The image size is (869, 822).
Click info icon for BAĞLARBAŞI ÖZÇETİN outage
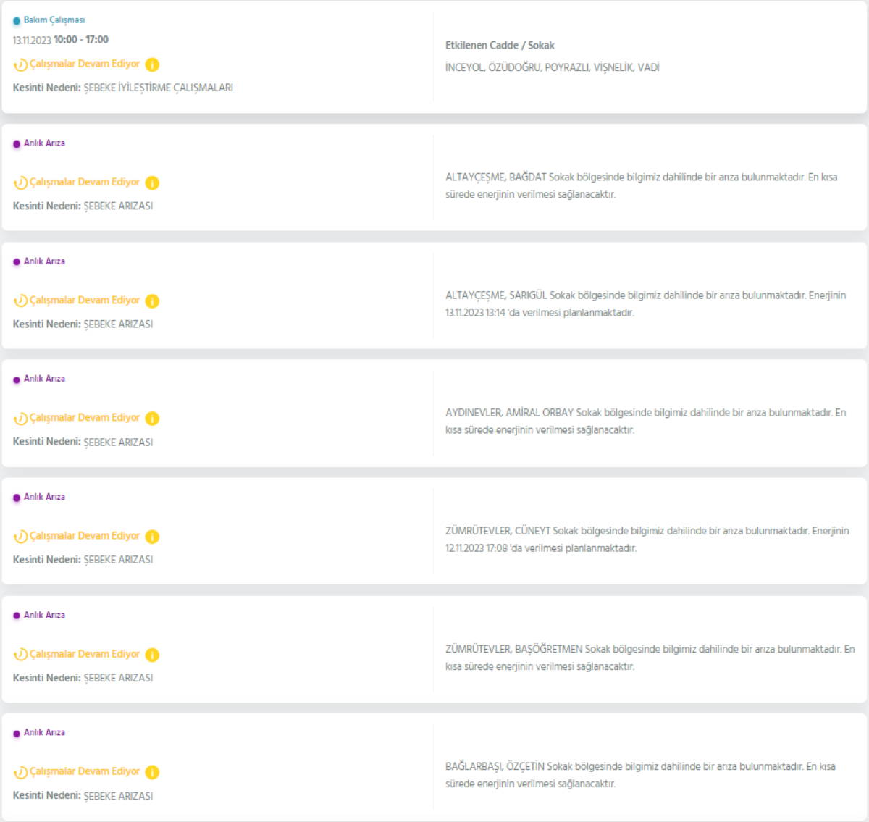(152, 772)
